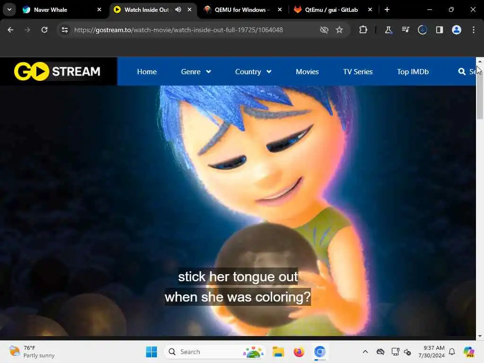Viewport: 484px width, 363px height.
Task: Open the network display tray icon
Action: tap(395, 352)
